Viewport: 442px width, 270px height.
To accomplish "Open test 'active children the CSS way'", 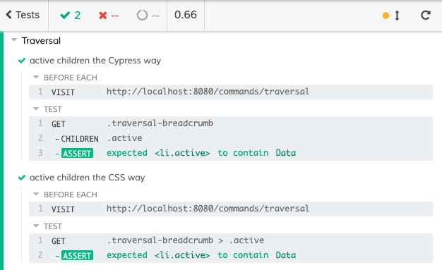I will pos(87,178).
